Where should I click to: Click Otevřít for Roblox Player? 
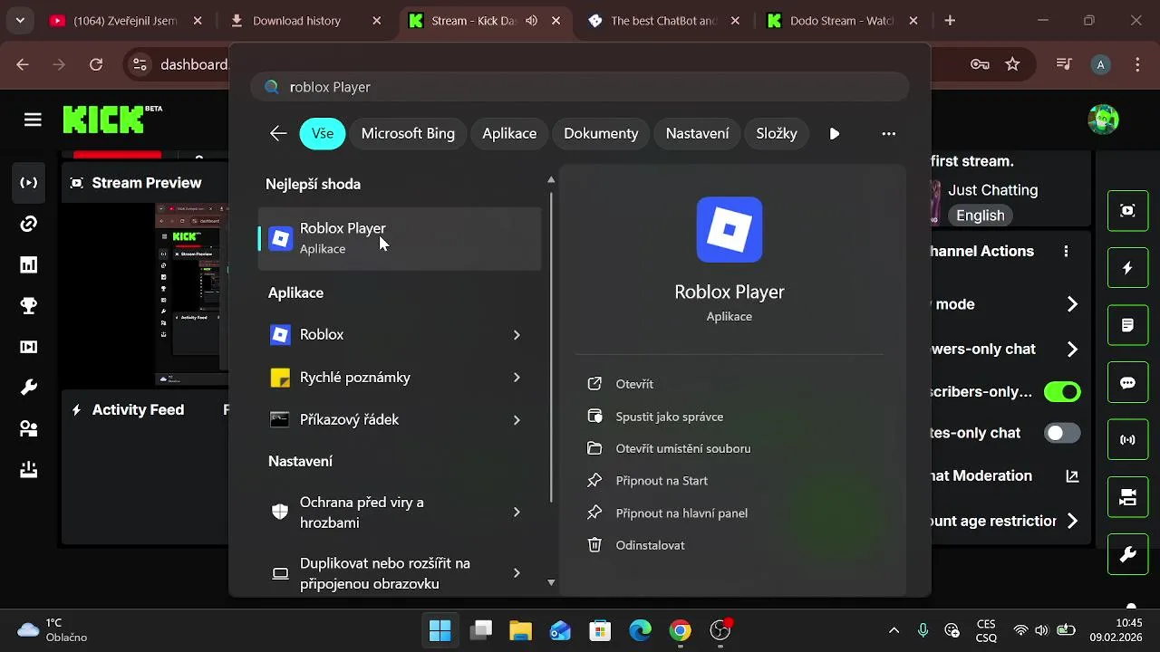click(x=634, y=384)
